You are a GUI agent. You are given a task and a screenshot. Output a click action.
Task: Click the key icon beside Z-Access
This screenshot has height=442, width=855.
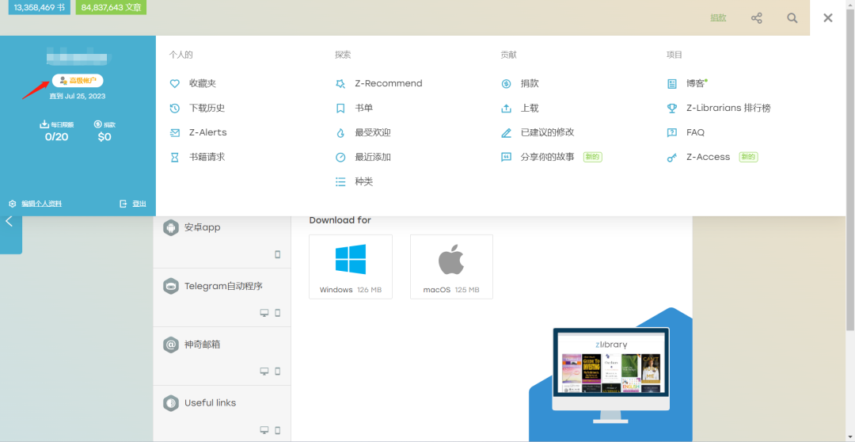pos(672,157)
